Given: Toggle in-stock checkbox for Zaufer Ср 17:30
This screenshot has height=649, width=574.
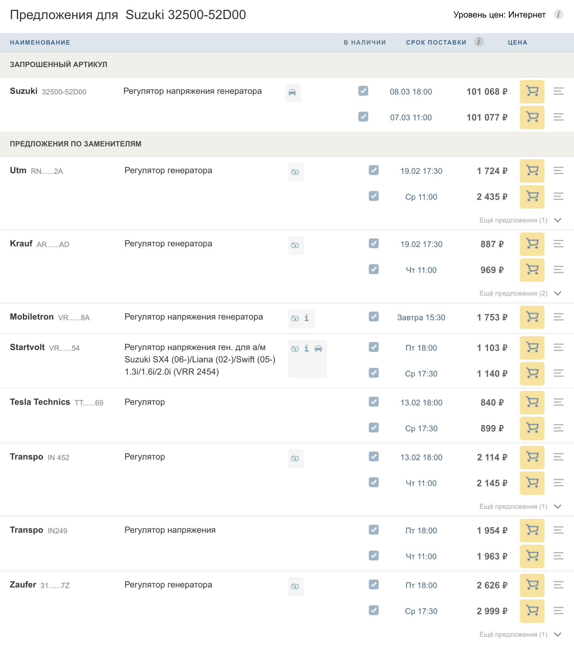Looking at the screenshot, I should (x=374, y=610).
